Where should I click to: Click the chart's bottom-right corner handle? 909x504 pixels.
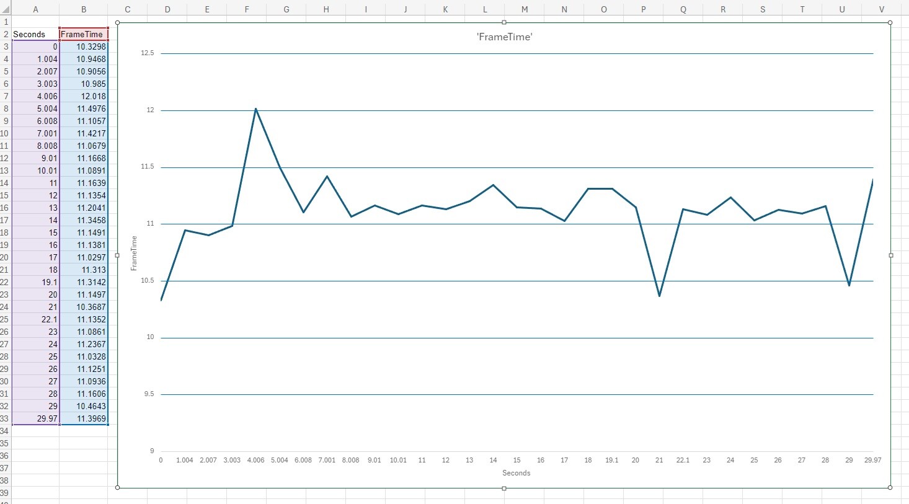(891, 489)
